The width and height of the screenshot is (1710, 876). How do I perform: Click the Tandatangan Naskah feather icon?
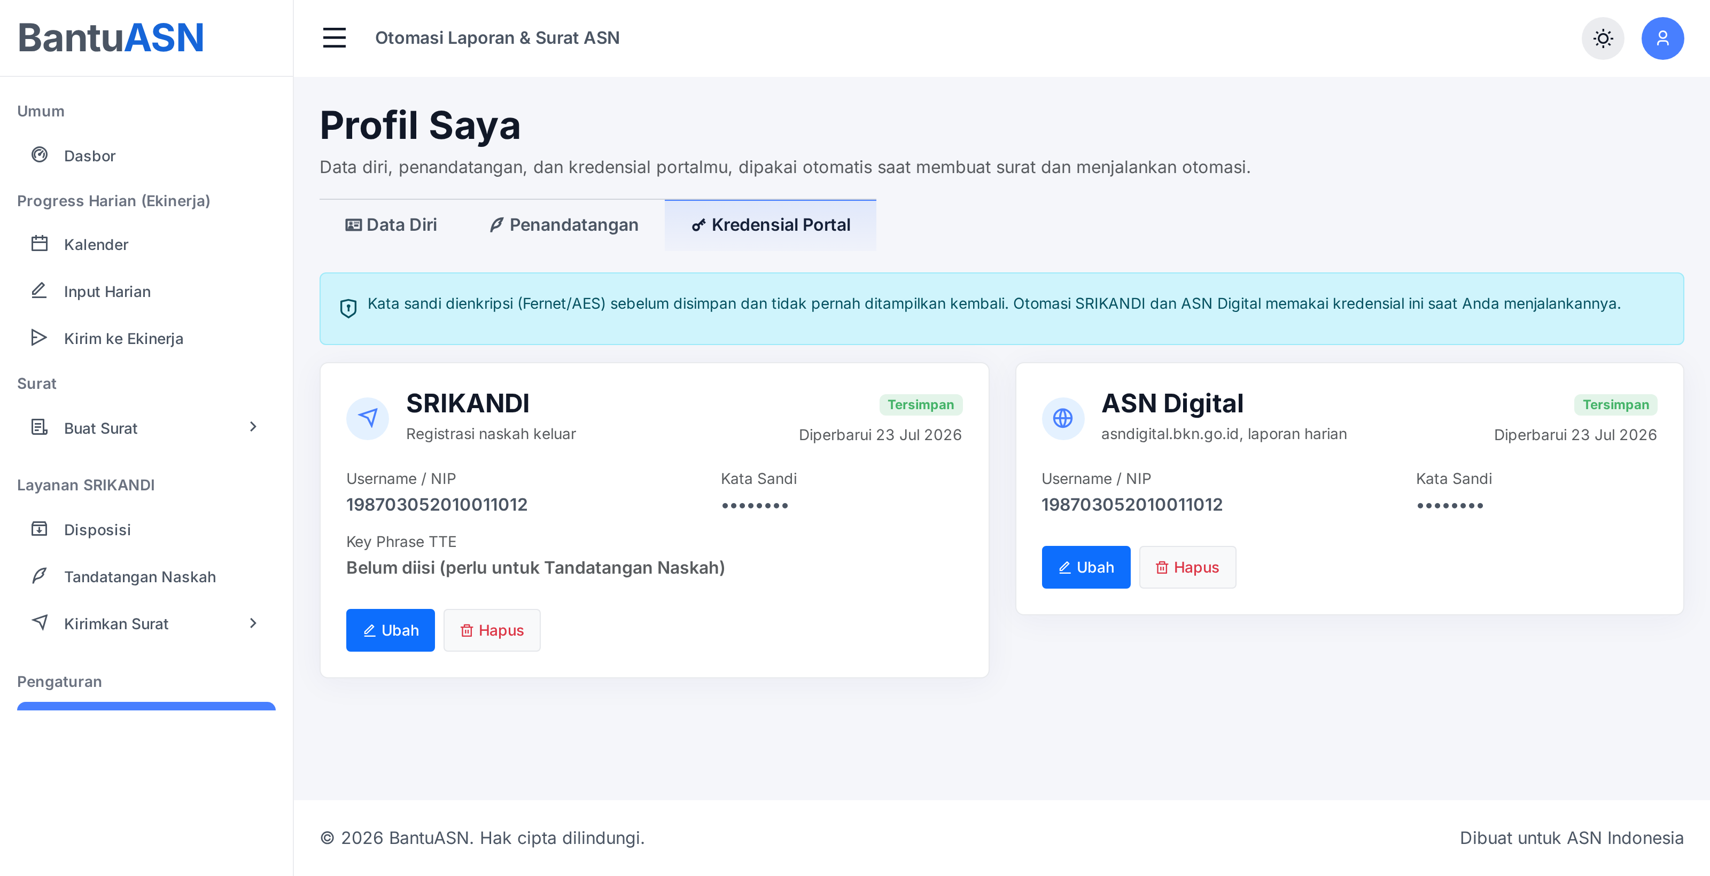[40, 576]
